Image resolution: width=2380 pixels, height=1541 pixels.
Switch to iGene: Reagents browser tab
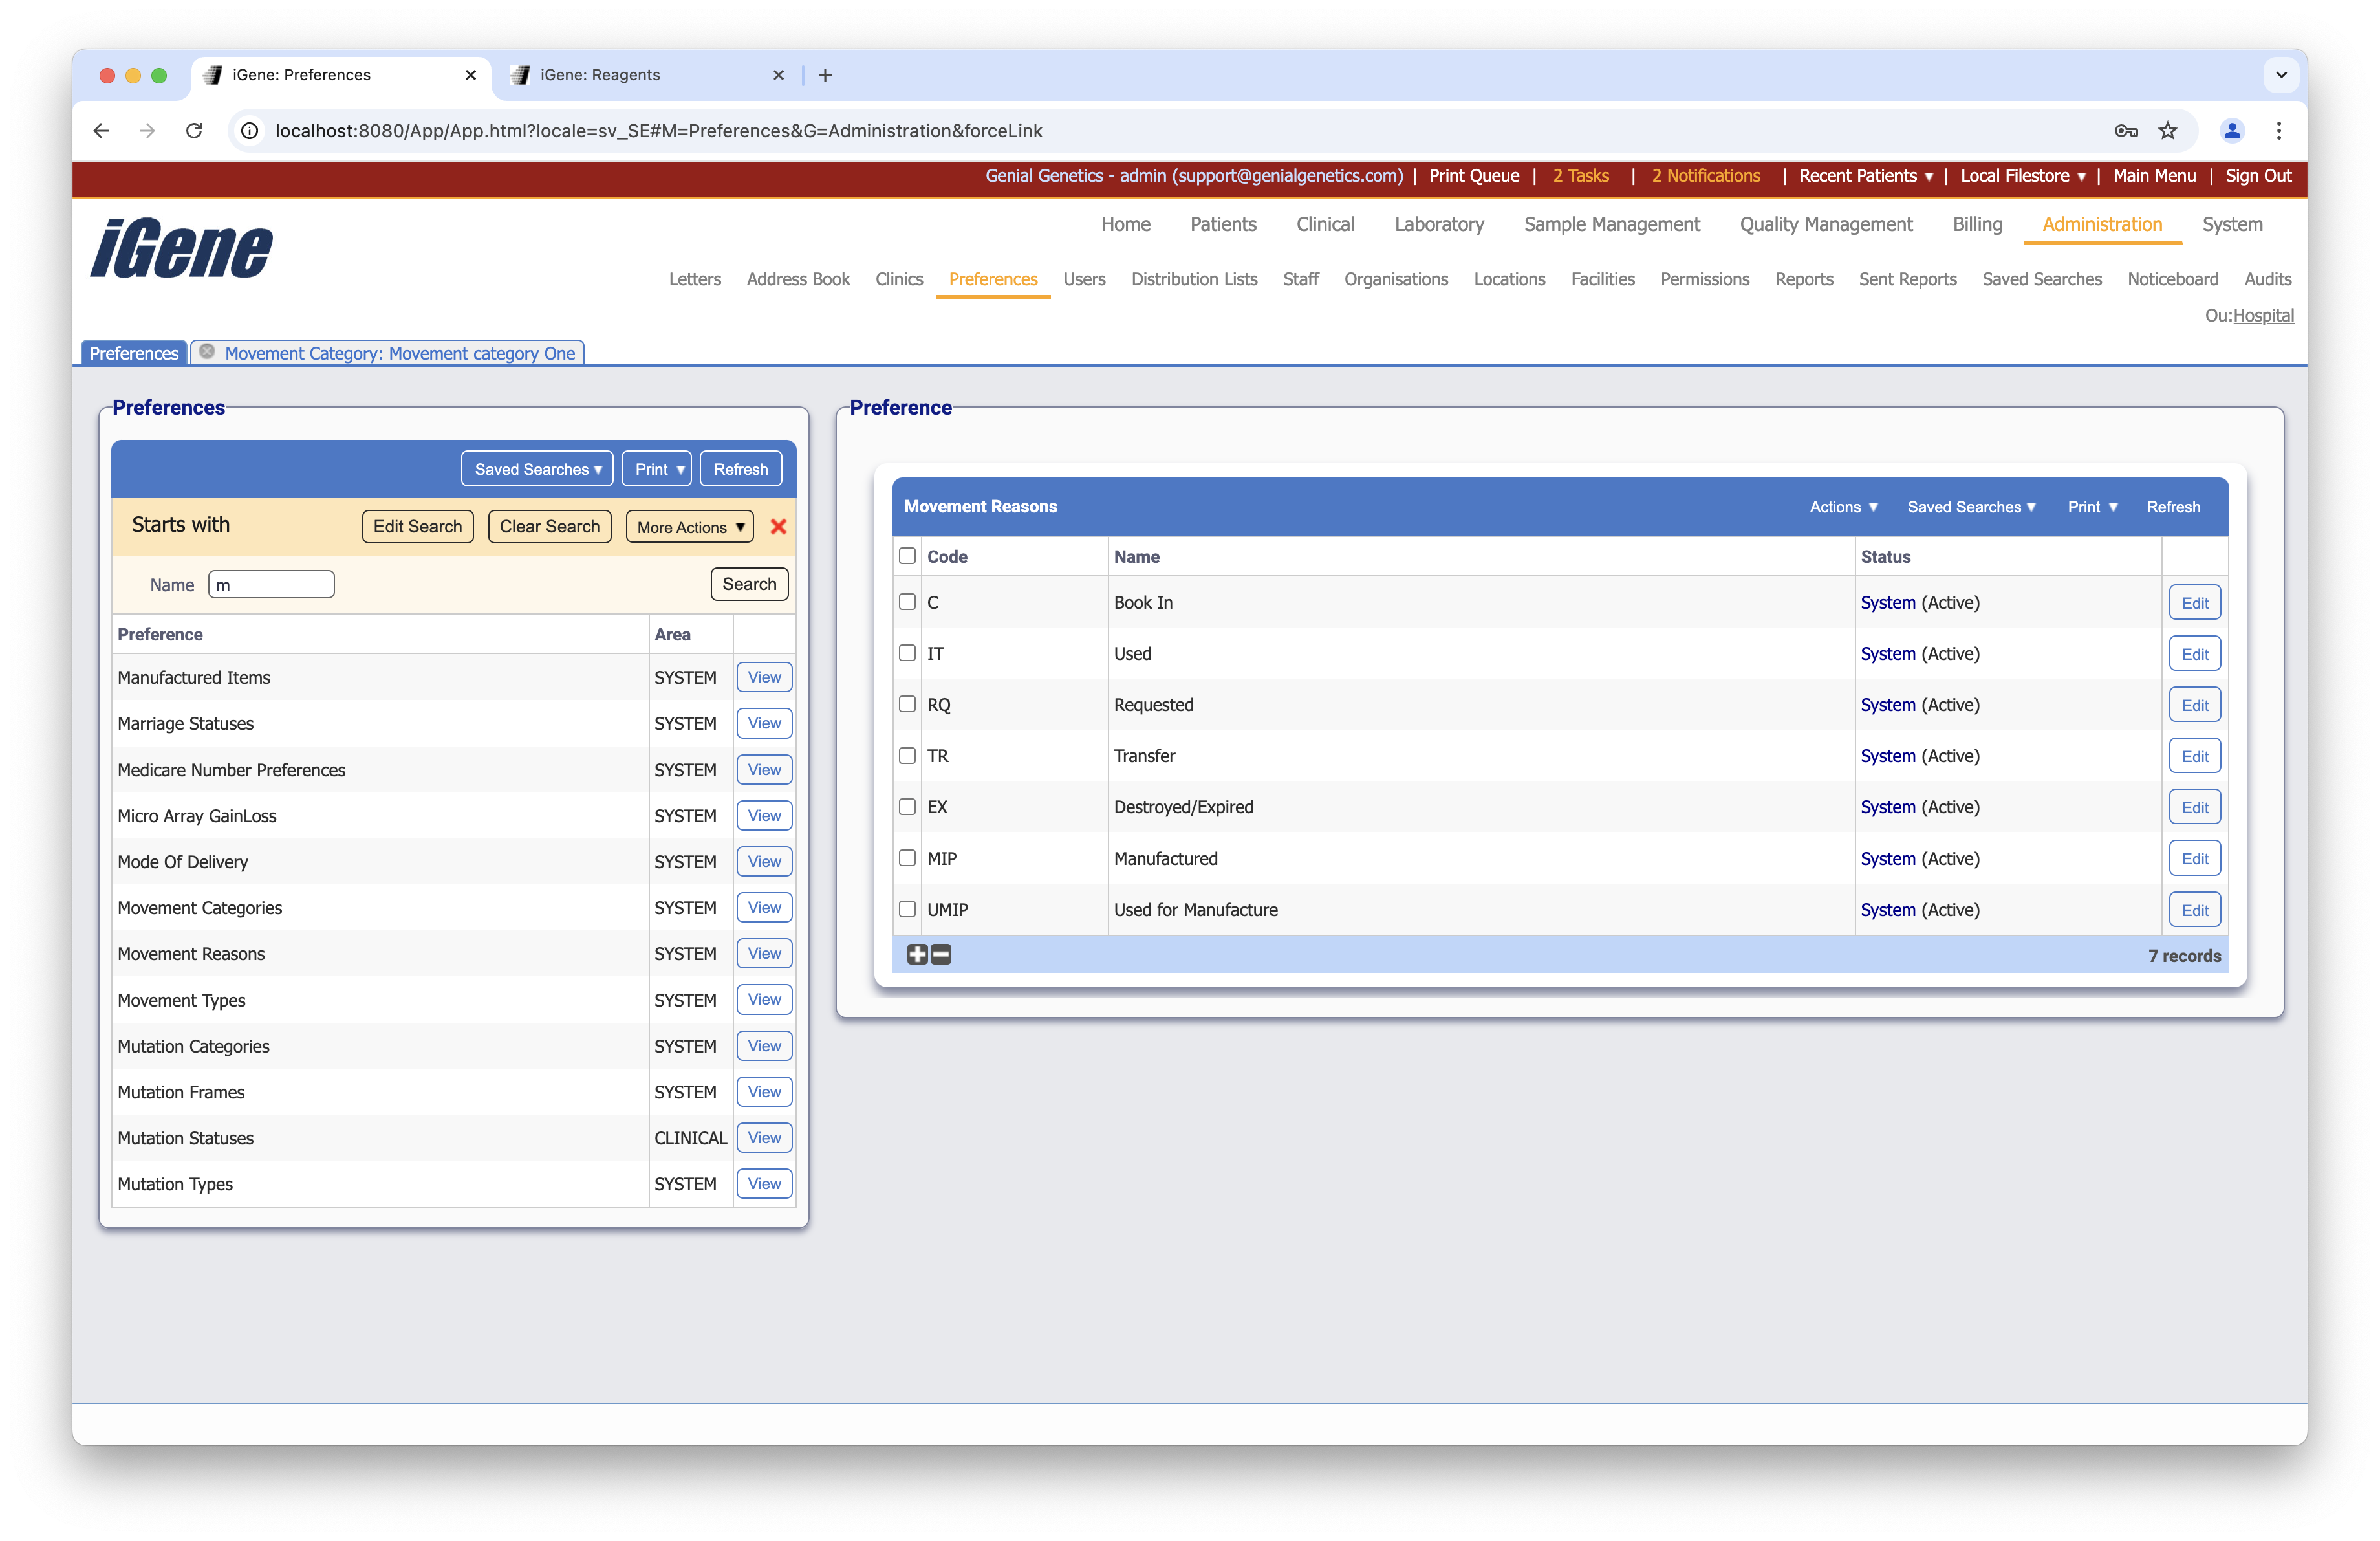click(x=600, y=75)
